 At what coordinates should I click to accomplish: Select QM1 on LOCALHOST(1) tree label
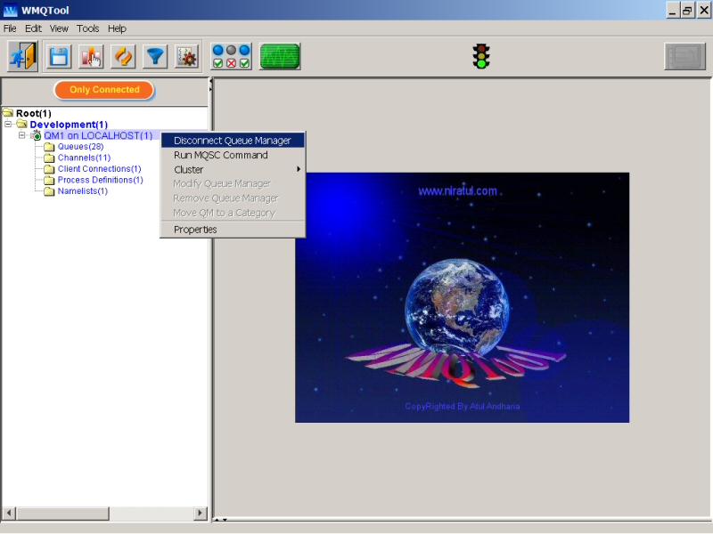pyautogui.click(x=98, y=135)
